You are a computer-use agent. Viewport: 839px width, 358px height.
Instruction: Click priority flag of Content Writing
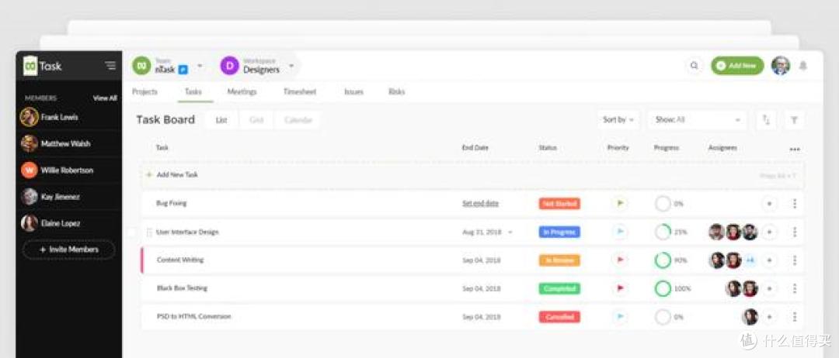pyautogui.click(x=620, y=260)
